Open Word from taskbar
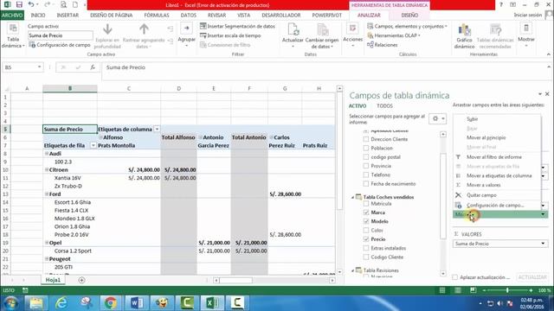The width and height of the screenshot is (554, 311). click(137, 303)
